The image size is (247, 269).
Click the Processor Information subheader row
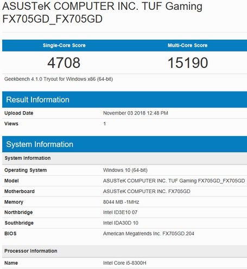pos(124,251)
